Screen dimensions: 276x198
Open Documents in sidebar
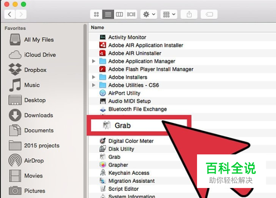(x=31, y=130)
